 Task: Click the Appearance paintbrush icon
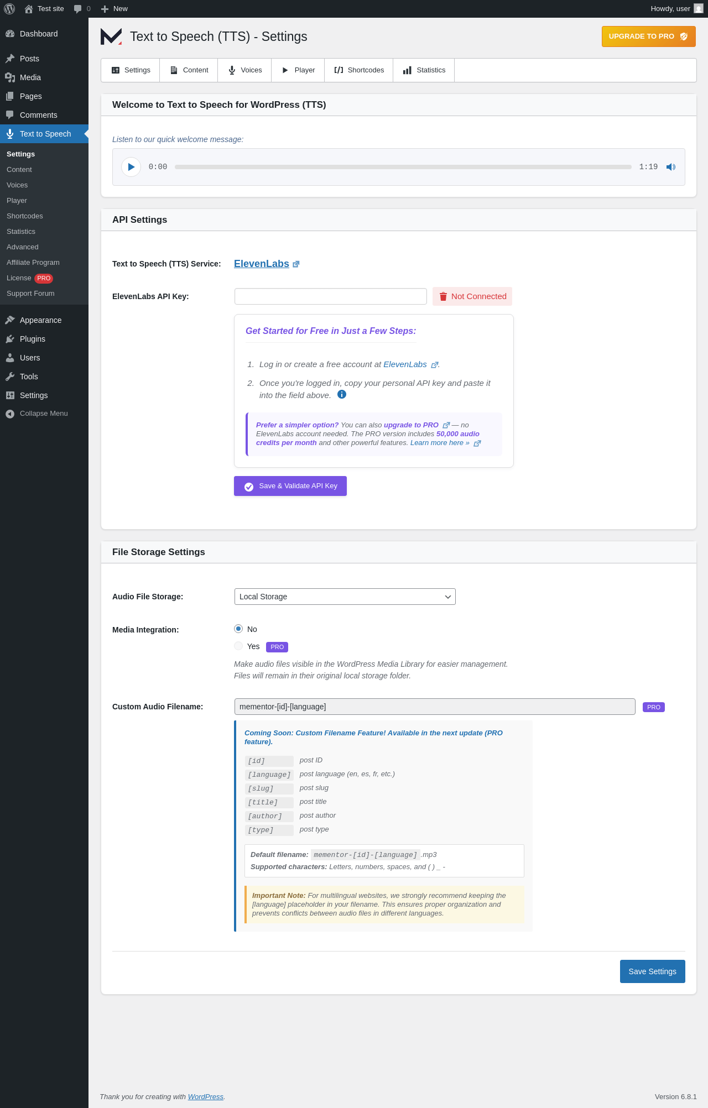click(x=10, y=320)
